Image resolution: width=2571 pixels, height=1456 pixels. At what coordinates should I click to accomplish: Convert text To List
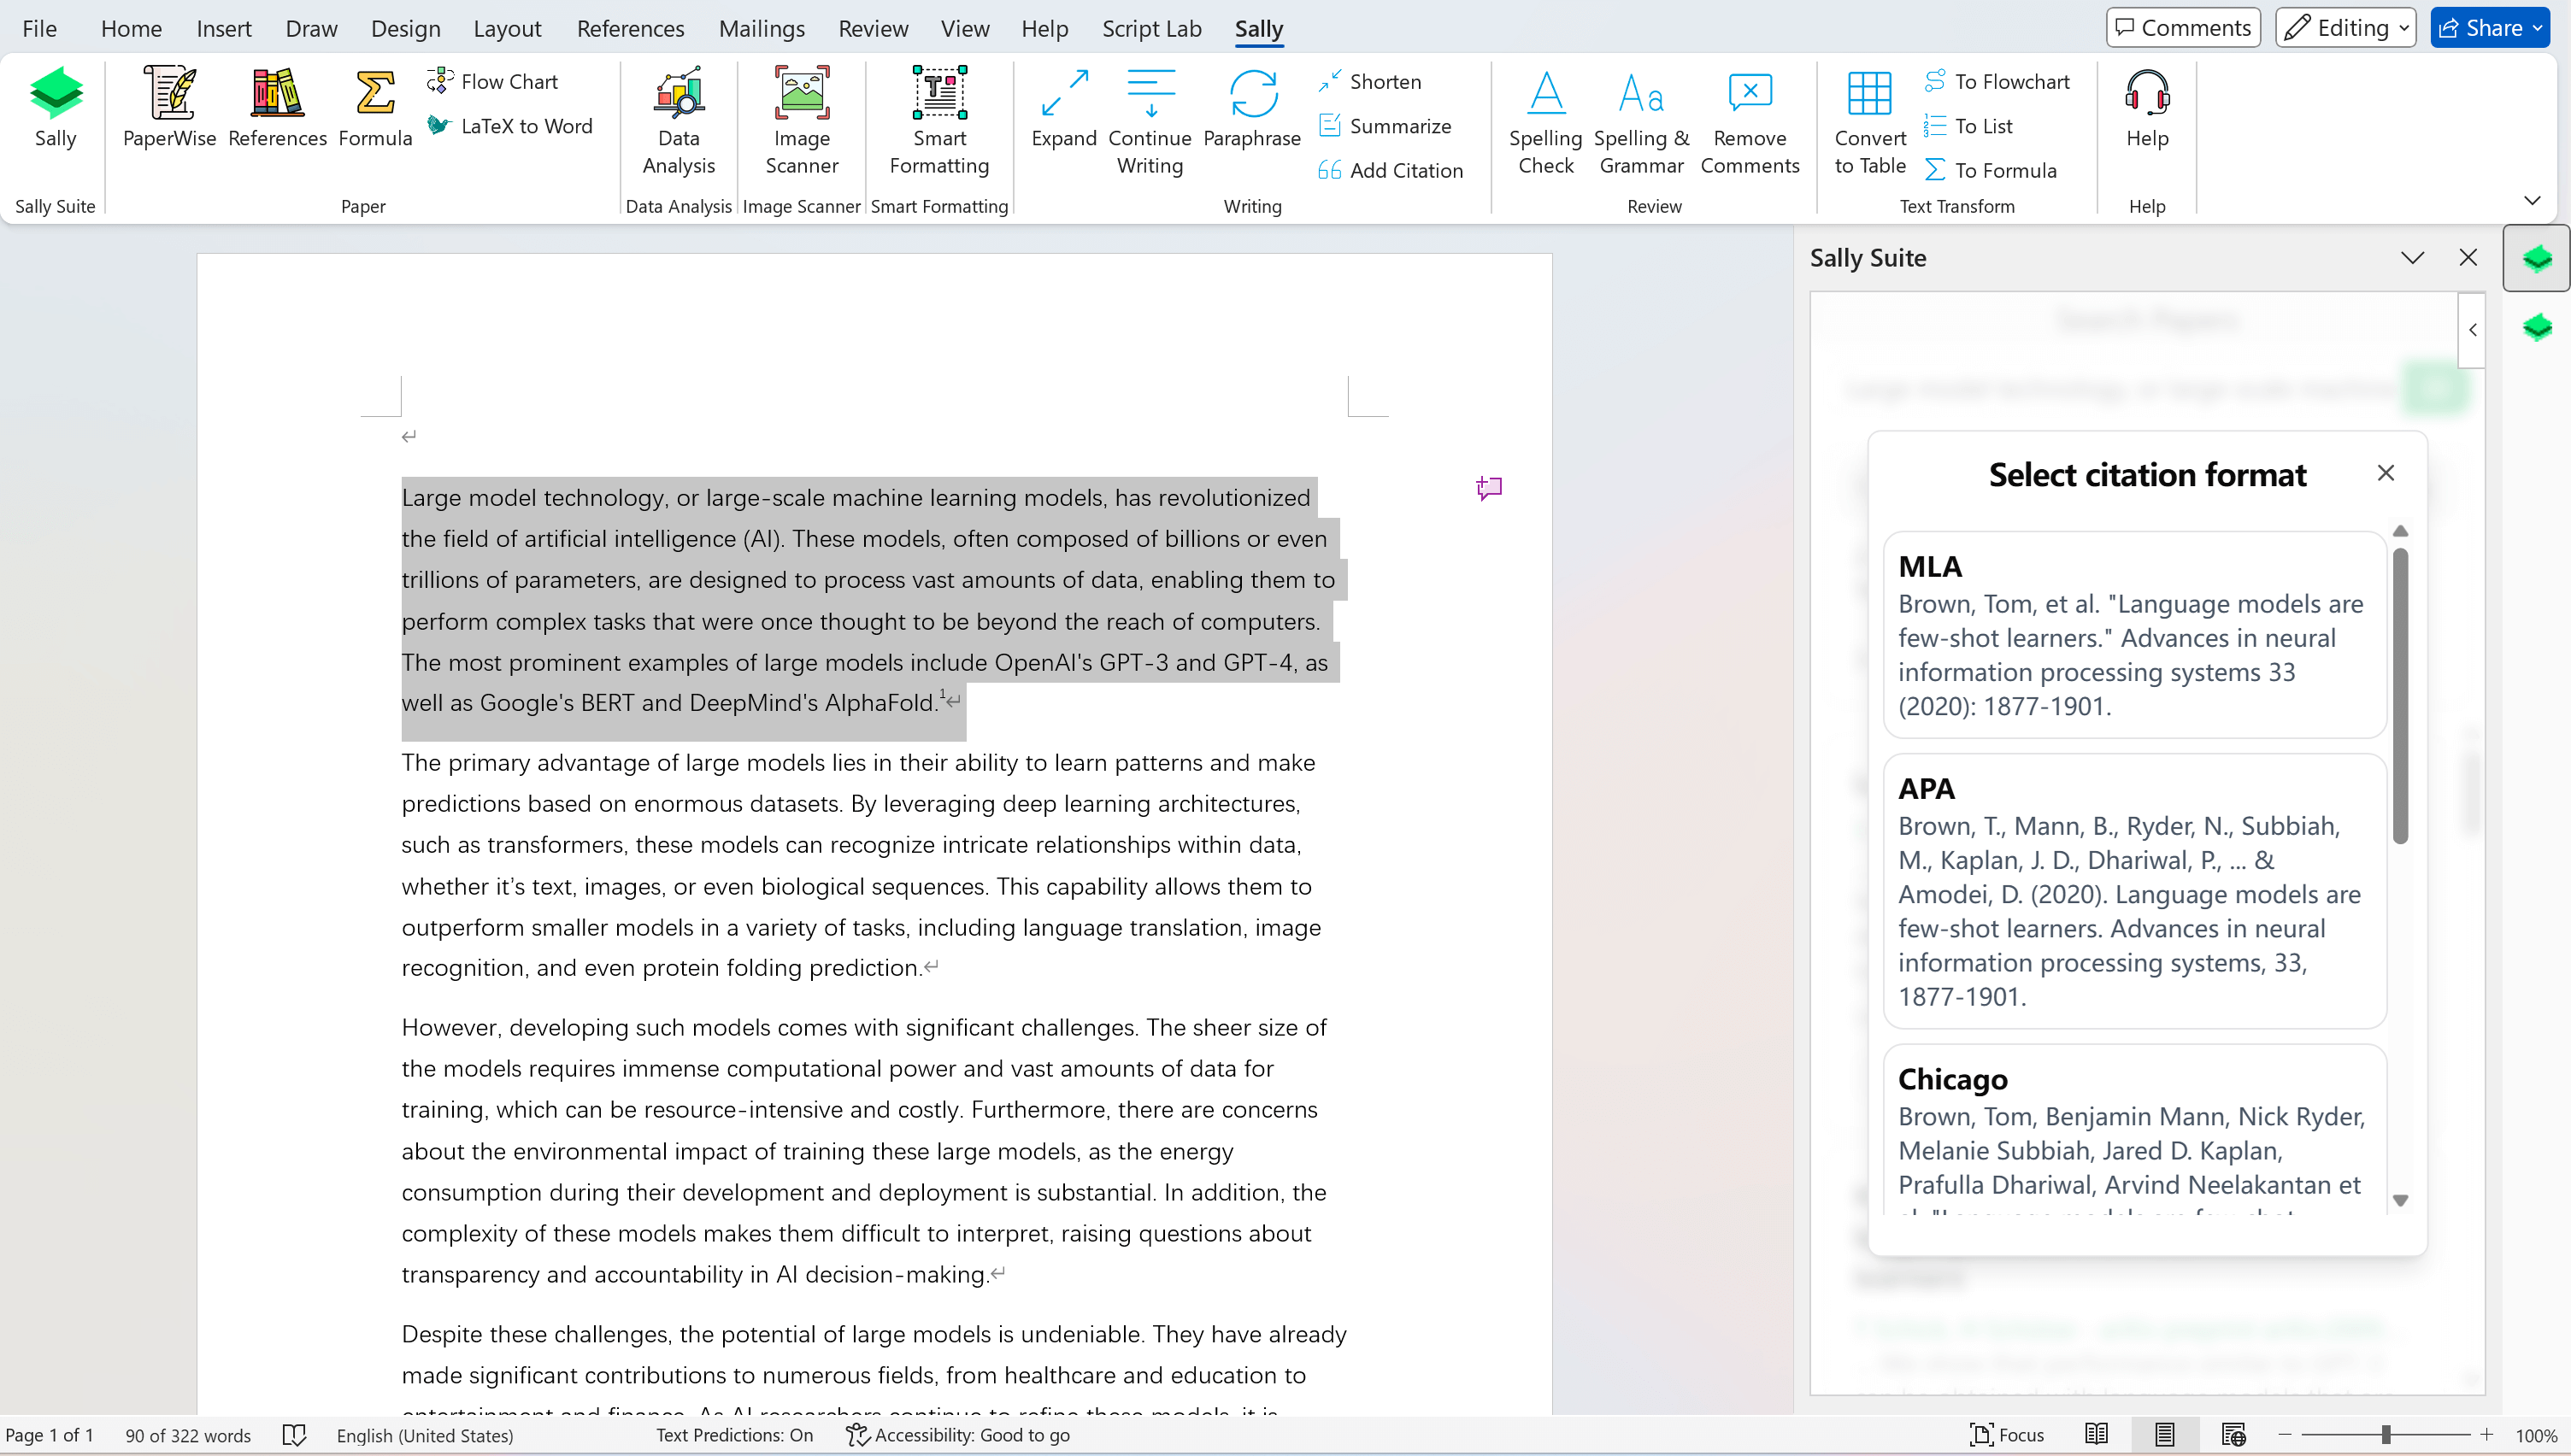click(1968, 126)
